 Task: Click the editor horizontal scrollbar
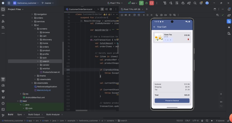[81, 110]
